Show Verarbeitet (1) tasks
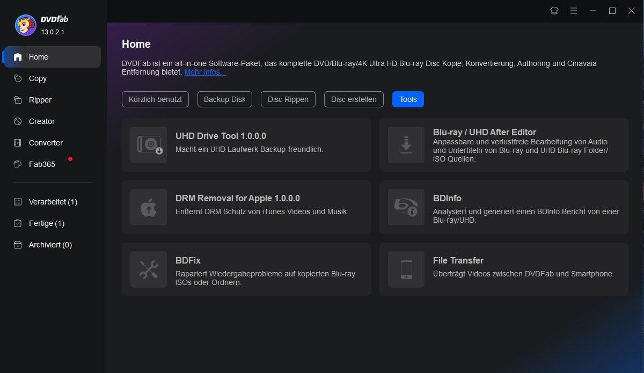 (52, 202)
